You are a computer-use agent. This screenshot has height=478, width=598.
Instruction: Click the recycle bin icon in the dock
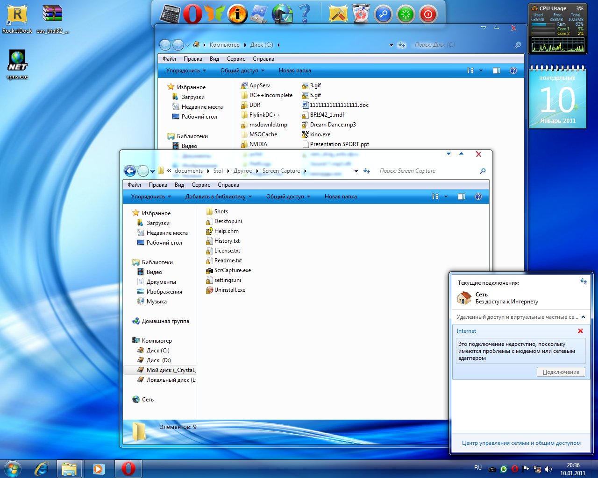coord(361,14)
